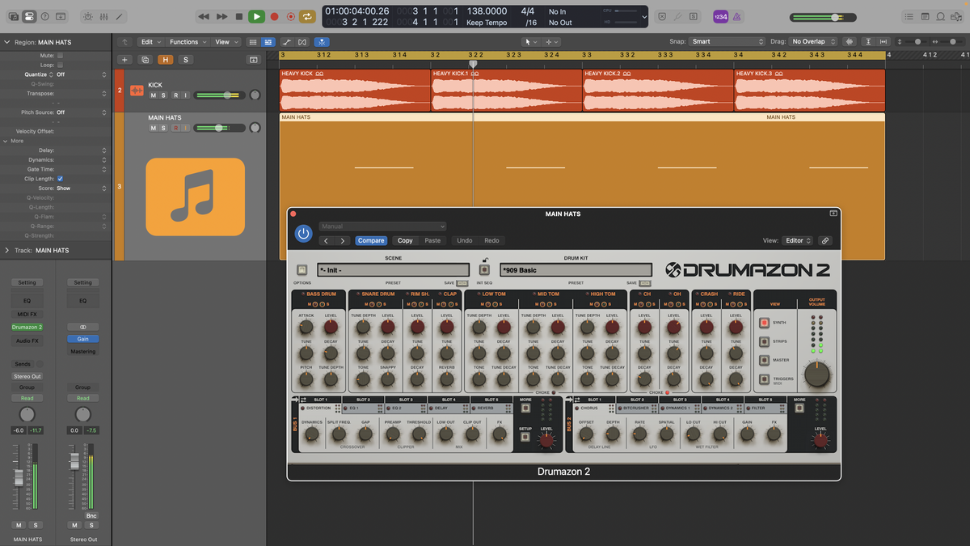Enable the Loop checkbox in Region inspector
The width and height of the screenshot is (970, 546).
pos(60,65)
